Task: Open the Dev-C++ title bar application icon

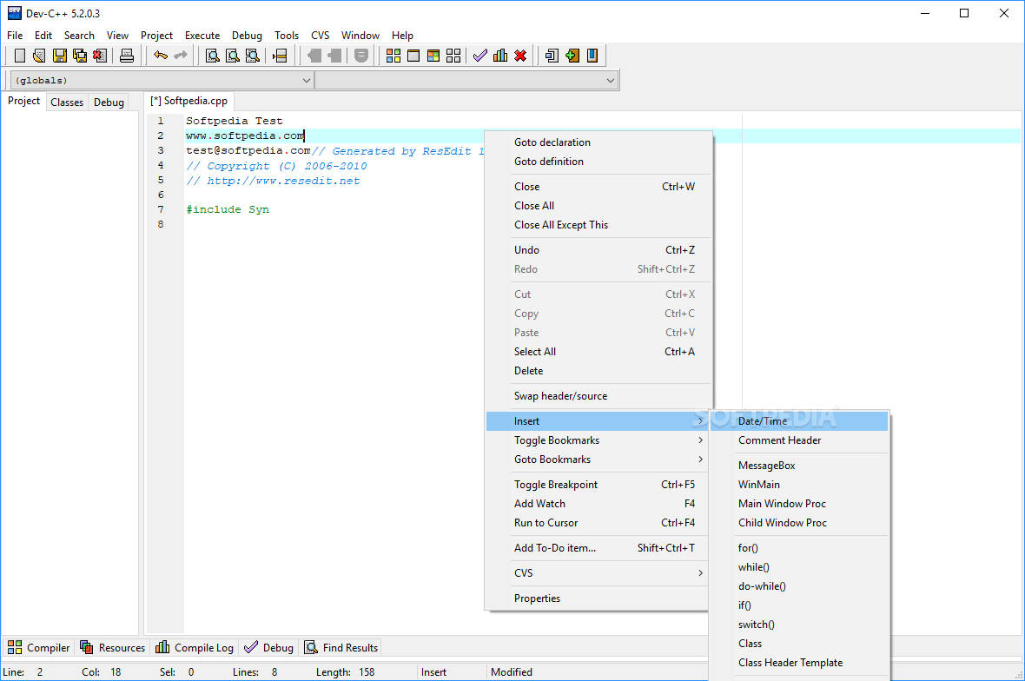Action: [x=15, y=13]
